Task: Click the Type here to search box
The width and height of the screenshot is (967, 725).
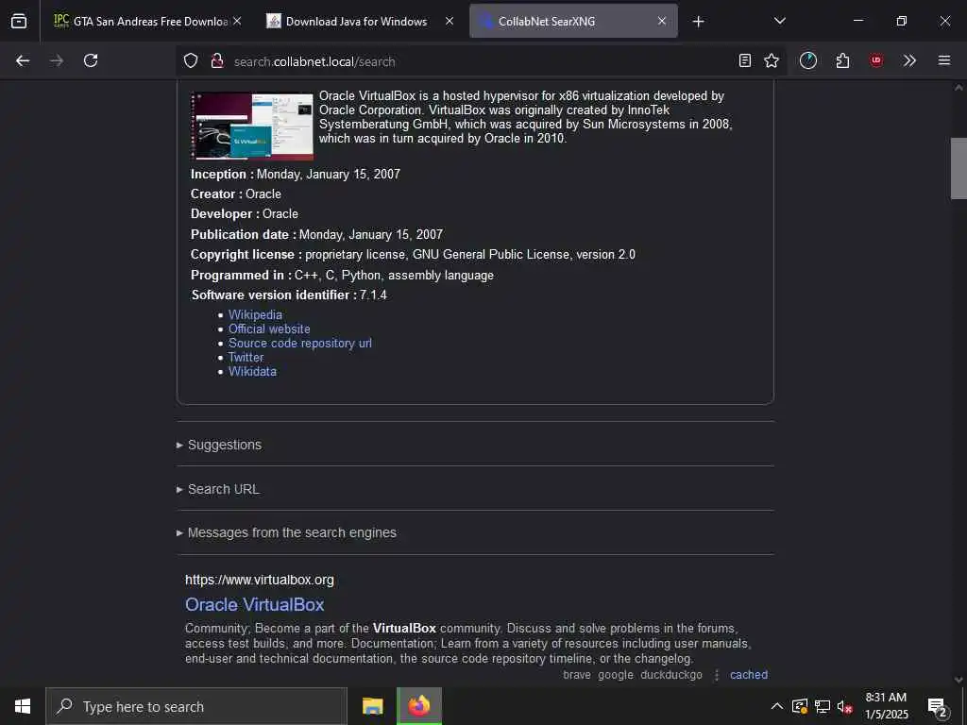Action: 196,706
